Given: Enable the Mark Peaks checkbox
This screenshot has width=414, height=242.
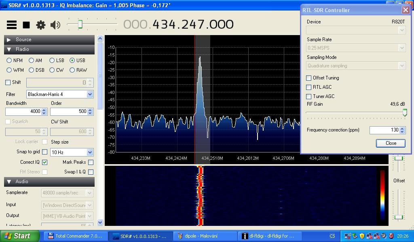Looking at the screenshot, I should pos(91,162).
